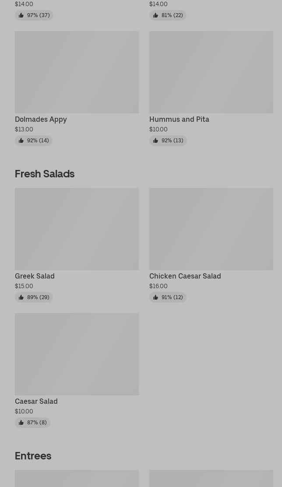This screenshot has height=487, width=282.
Task: Open the Greek Salad item photo
Action: click(x=77, y=229)
